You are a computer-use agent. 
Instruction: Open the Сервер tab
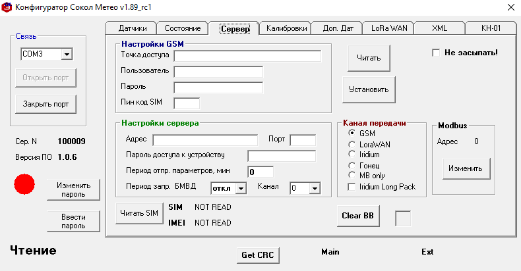(235, 28)
